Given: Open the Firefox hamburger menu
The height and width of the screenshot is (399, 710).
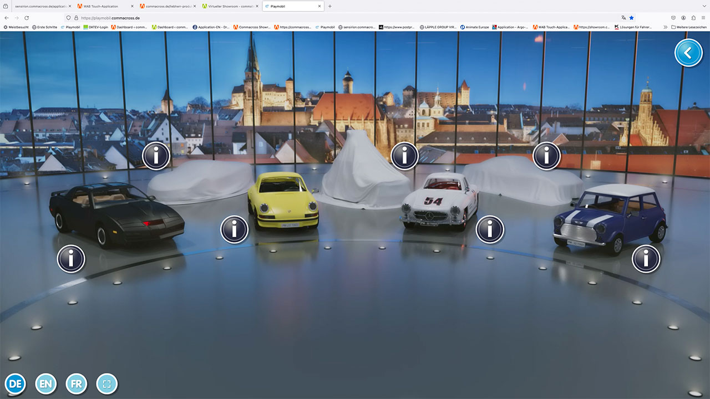Looking at the screenshot, I should [703, 18].
